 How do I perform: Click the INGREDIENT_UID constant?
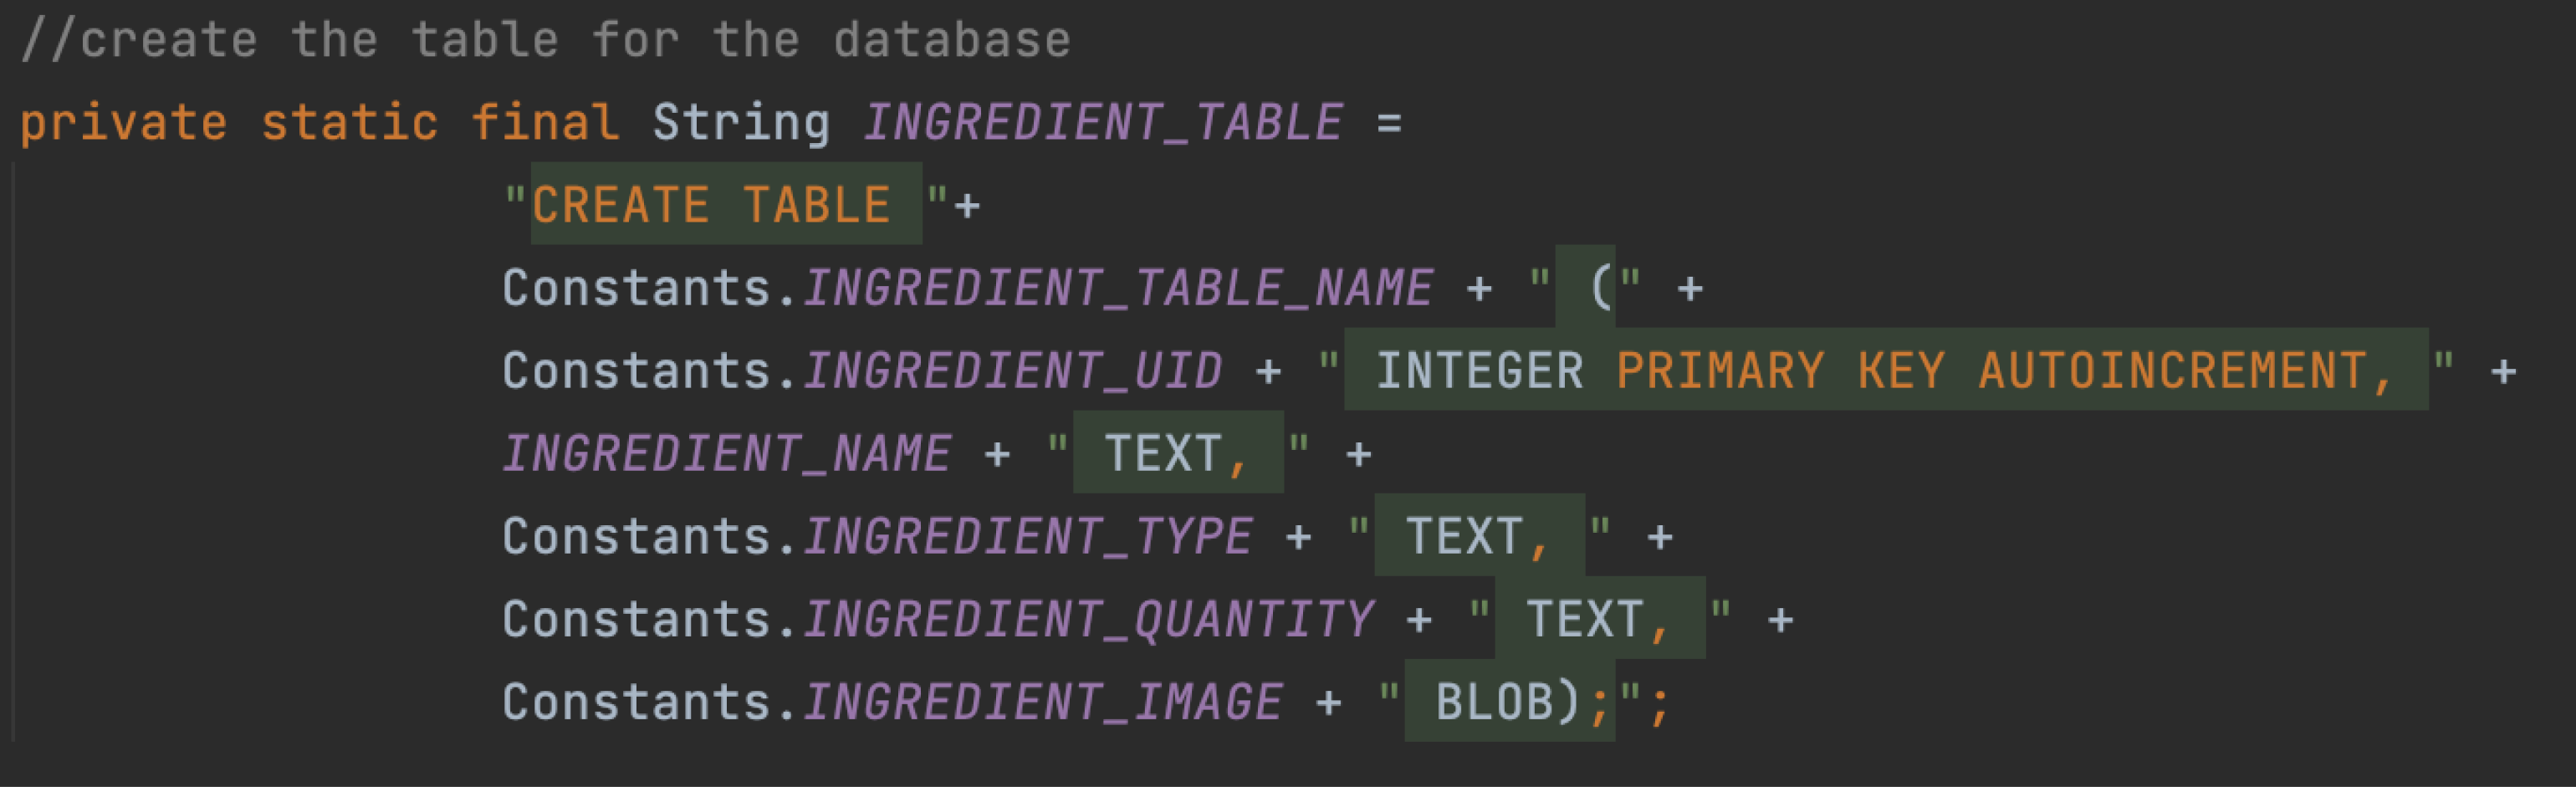pyautogui.click(x=1012, y=371)
